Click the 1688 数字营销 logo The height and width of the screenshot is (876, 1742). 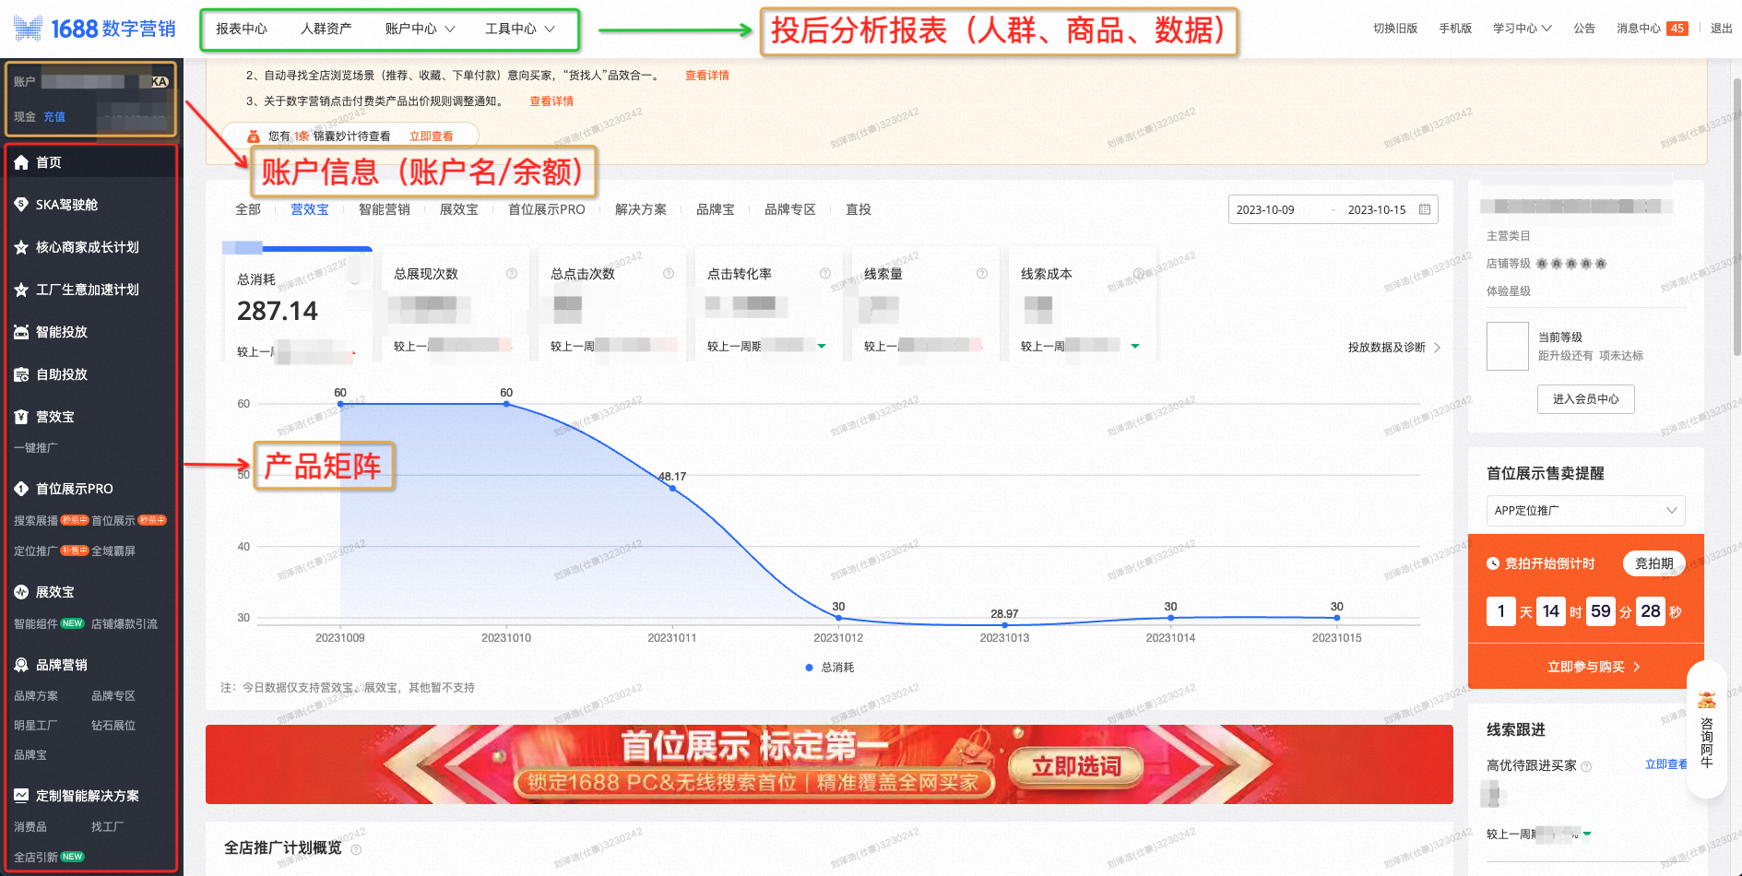95,29
